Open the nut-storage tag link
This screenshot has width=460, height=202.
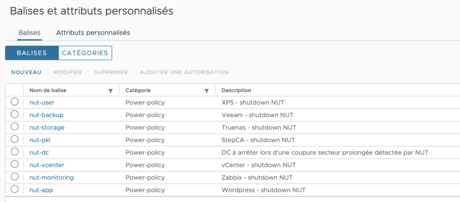47,127
